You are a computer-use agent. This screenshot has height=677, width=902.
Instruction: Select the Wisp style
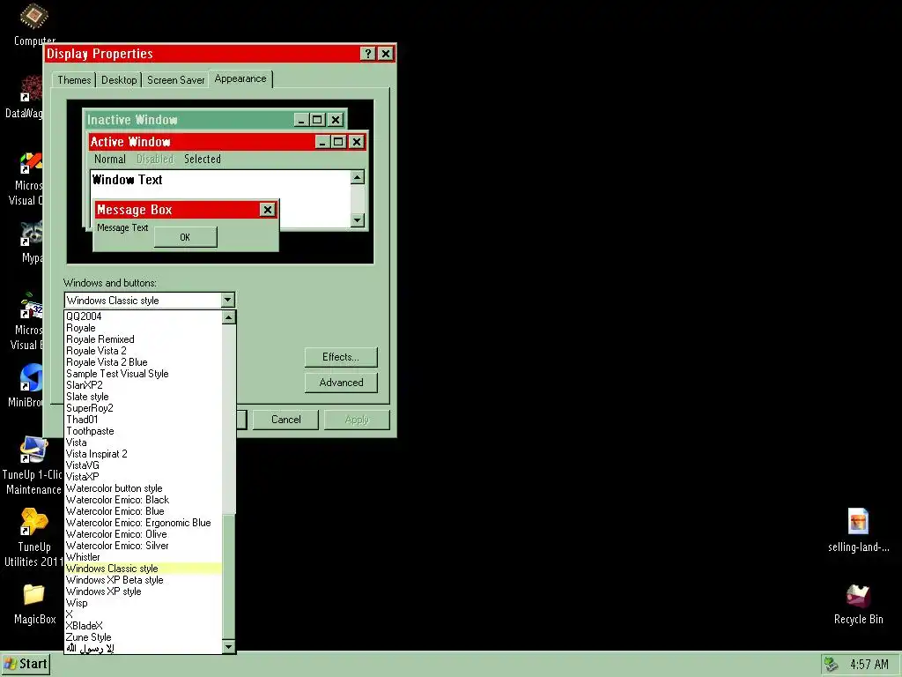[x=144, y=603]
